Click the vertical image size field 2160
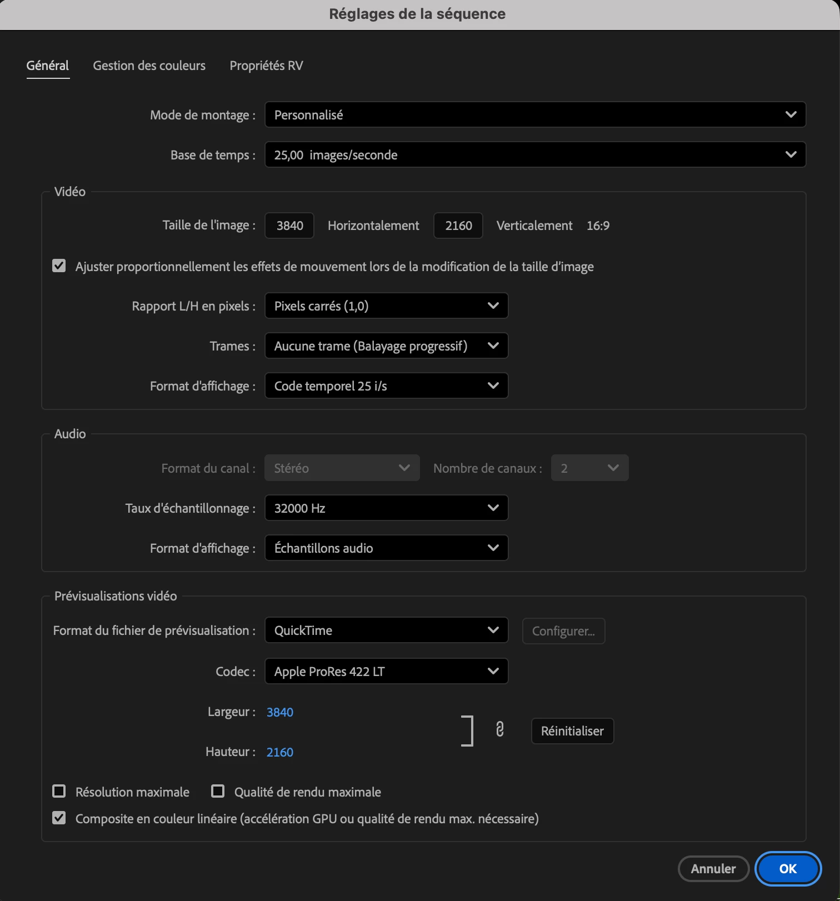 (458, 226)
